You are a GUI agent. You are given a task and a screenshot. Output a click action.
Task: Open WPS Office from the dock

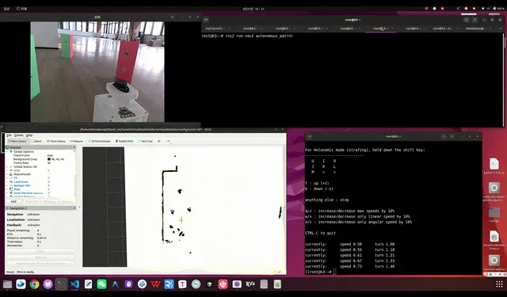tap(155, 284)
